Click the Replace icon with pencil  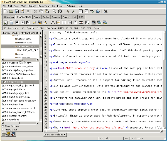(60, 11)
